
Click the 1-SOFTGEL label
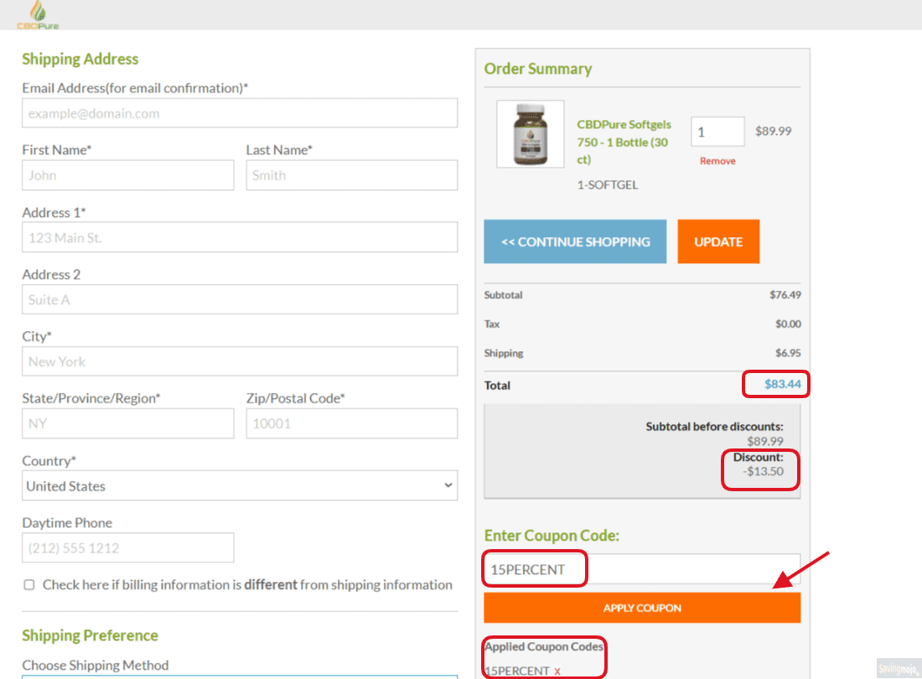(608, 184)
